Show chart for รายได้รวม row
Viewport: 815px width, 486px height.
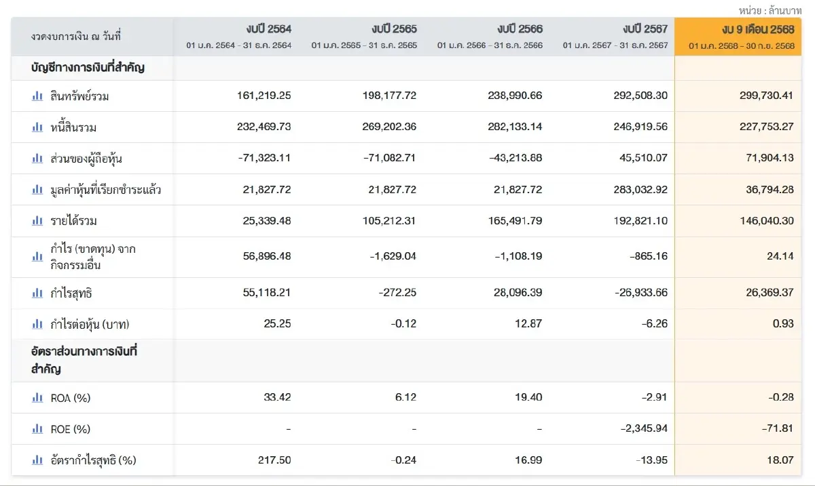[37, 221]
